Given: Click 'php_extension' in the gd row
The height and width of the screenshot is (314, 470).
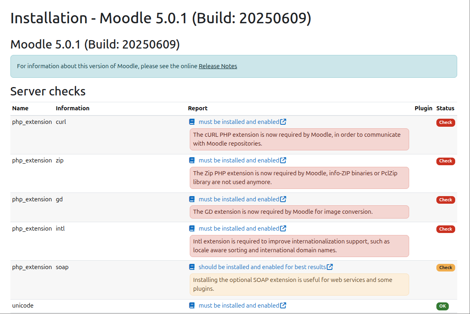Looking at the screenshot, I should (x=32, y=199).
